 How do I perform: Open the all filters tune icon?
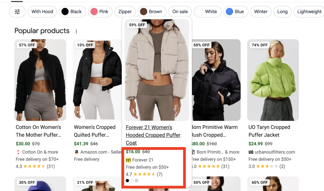[x=17, y=12]
